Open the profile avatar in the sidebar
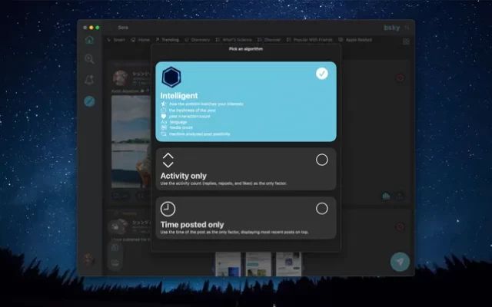Screen dimensions: 492x307 click(x=90, y=259)
